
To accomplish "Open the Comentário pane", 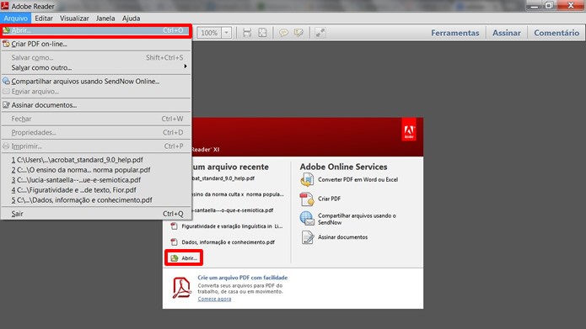I will coord(556,33).
